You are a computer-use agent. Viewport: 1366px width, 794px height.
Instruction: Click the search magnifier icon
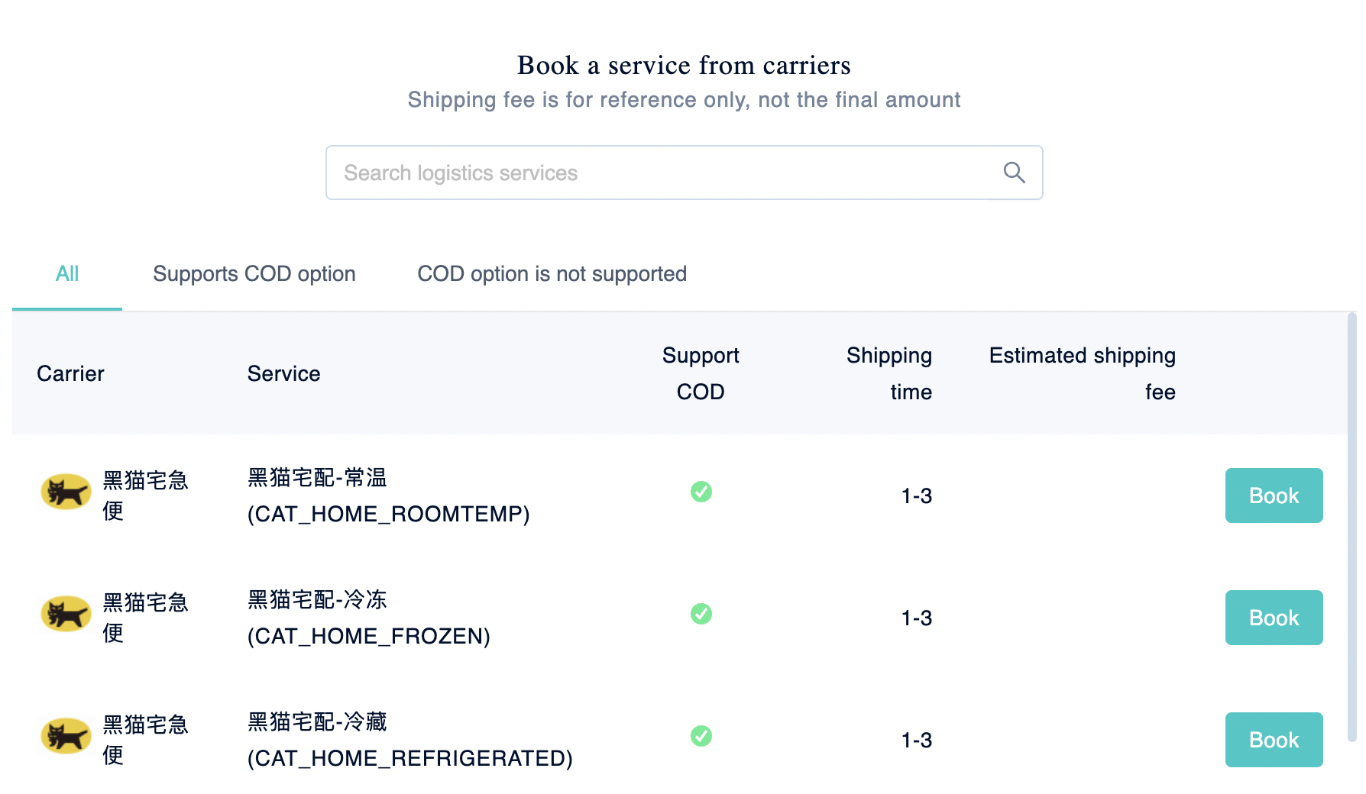click(x=1014, y=173)
